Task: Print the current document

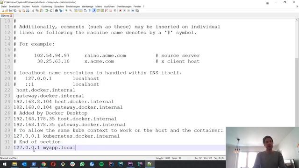Action: click(x=28, y=10)
